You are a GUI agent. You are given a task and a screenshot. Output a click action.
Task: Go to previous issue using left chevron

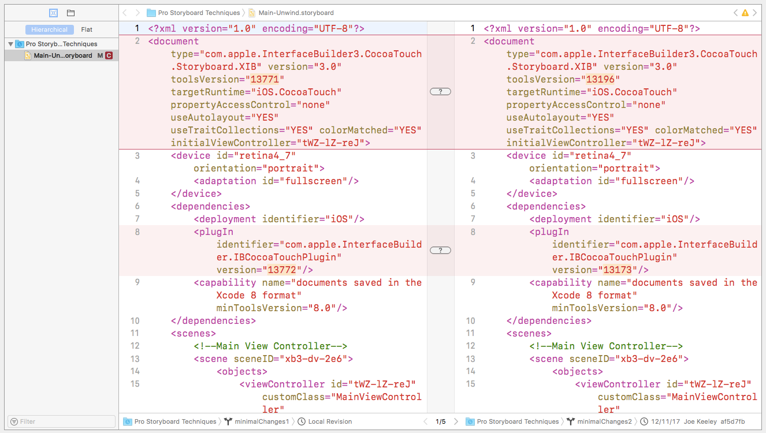(x=735, y=13)
